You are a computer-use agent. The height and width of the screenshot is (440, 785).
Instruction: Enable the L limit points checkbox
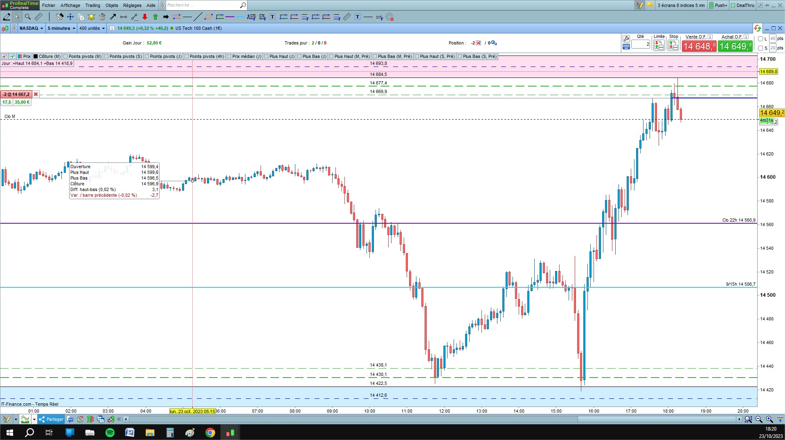pos(760,39)
